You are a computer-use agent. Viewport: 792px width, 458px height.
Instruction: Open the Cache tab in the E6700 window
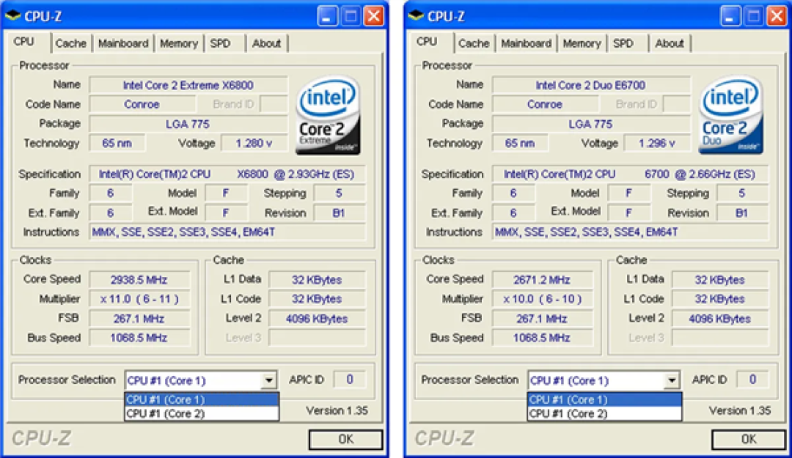pyautogui.click(x=474, y=43)
